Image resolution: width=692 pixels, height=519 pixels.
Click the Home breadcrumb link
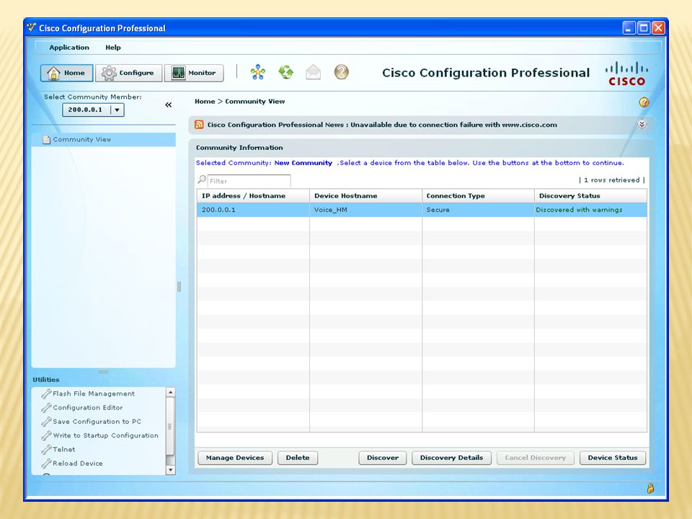tap(205, 102)
